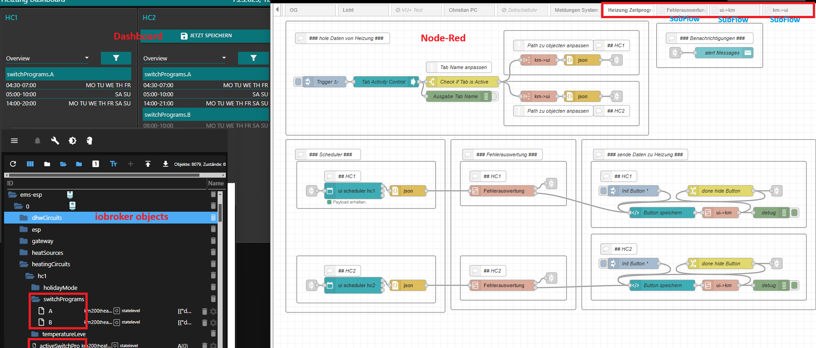Filter HC1 overview with funnel button
The width and height of the screenshot is (816, 348).
click(116, 58)
